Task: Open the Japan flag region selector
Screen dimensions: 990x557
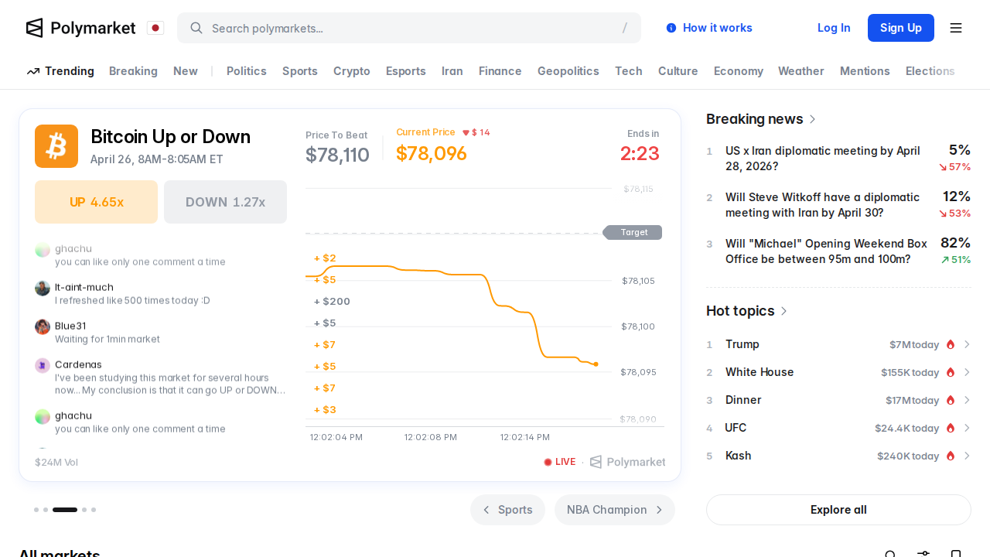Action: pyautogui.click(x=155, y=28)
